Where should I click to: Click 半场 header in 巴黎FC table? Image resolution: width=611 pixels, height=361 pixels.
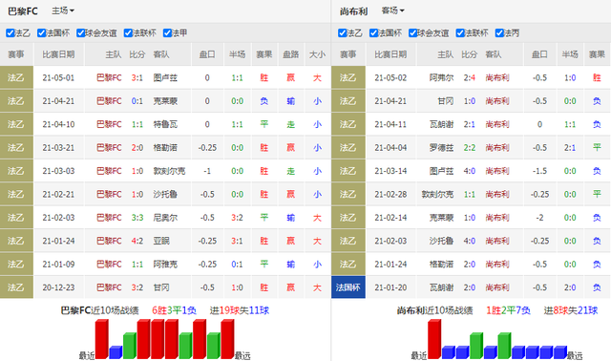click(x=238, y=54)
